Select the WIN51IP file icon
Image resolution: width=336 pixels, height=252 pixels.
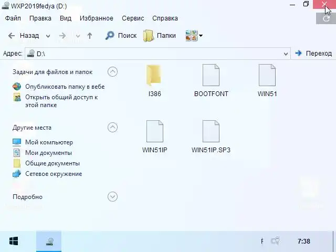click(155, 131)
